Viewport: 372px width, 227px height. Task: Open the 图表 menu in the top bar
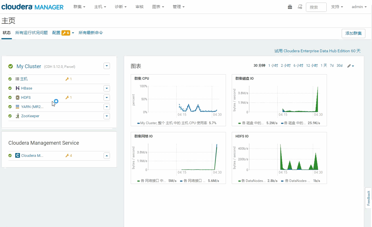pyautogui.click(x=158, y=7)
